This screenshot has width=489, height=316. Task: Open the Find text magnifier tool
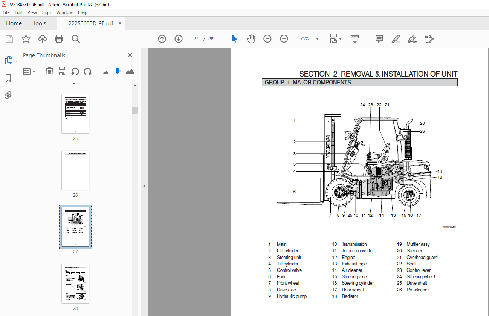76,39
